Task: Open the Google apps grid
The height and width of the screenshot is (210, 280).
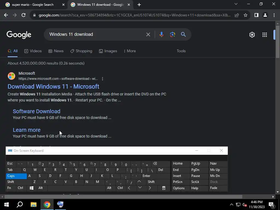Action: 265,35
